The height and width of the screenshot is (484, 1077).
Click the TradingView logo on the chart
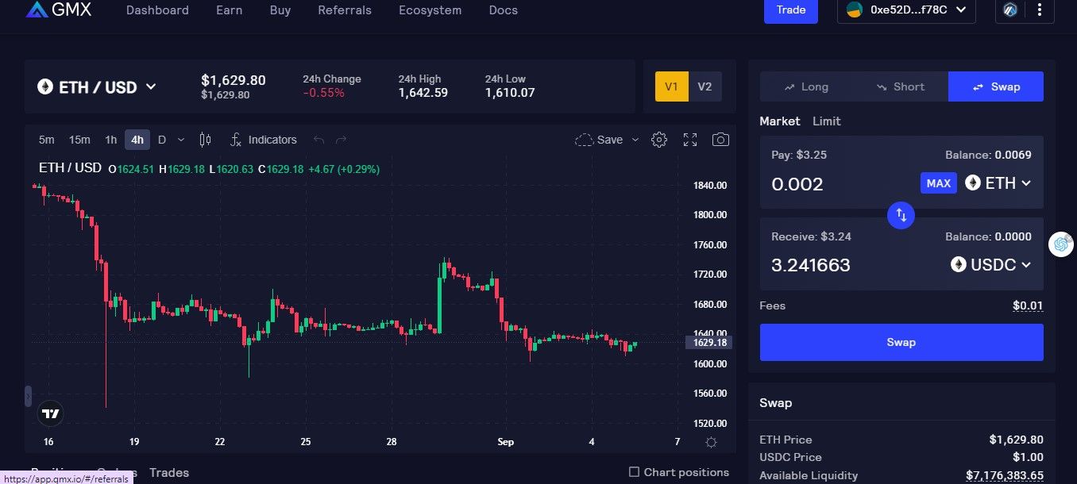[x=51, y=413]
